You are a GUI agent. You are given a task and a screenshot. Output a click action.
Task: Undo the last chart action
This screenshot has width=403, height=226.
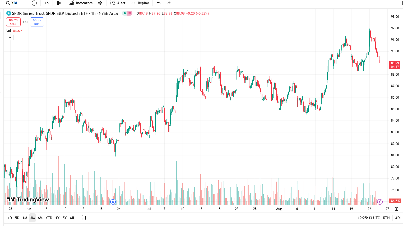(x=159, y=3)
